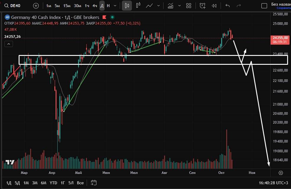Image resolution: width=291 pixels, height=189 pixels.
Task: Toggle the fullscreen layout square checkbox
Action: coord(264,6)
